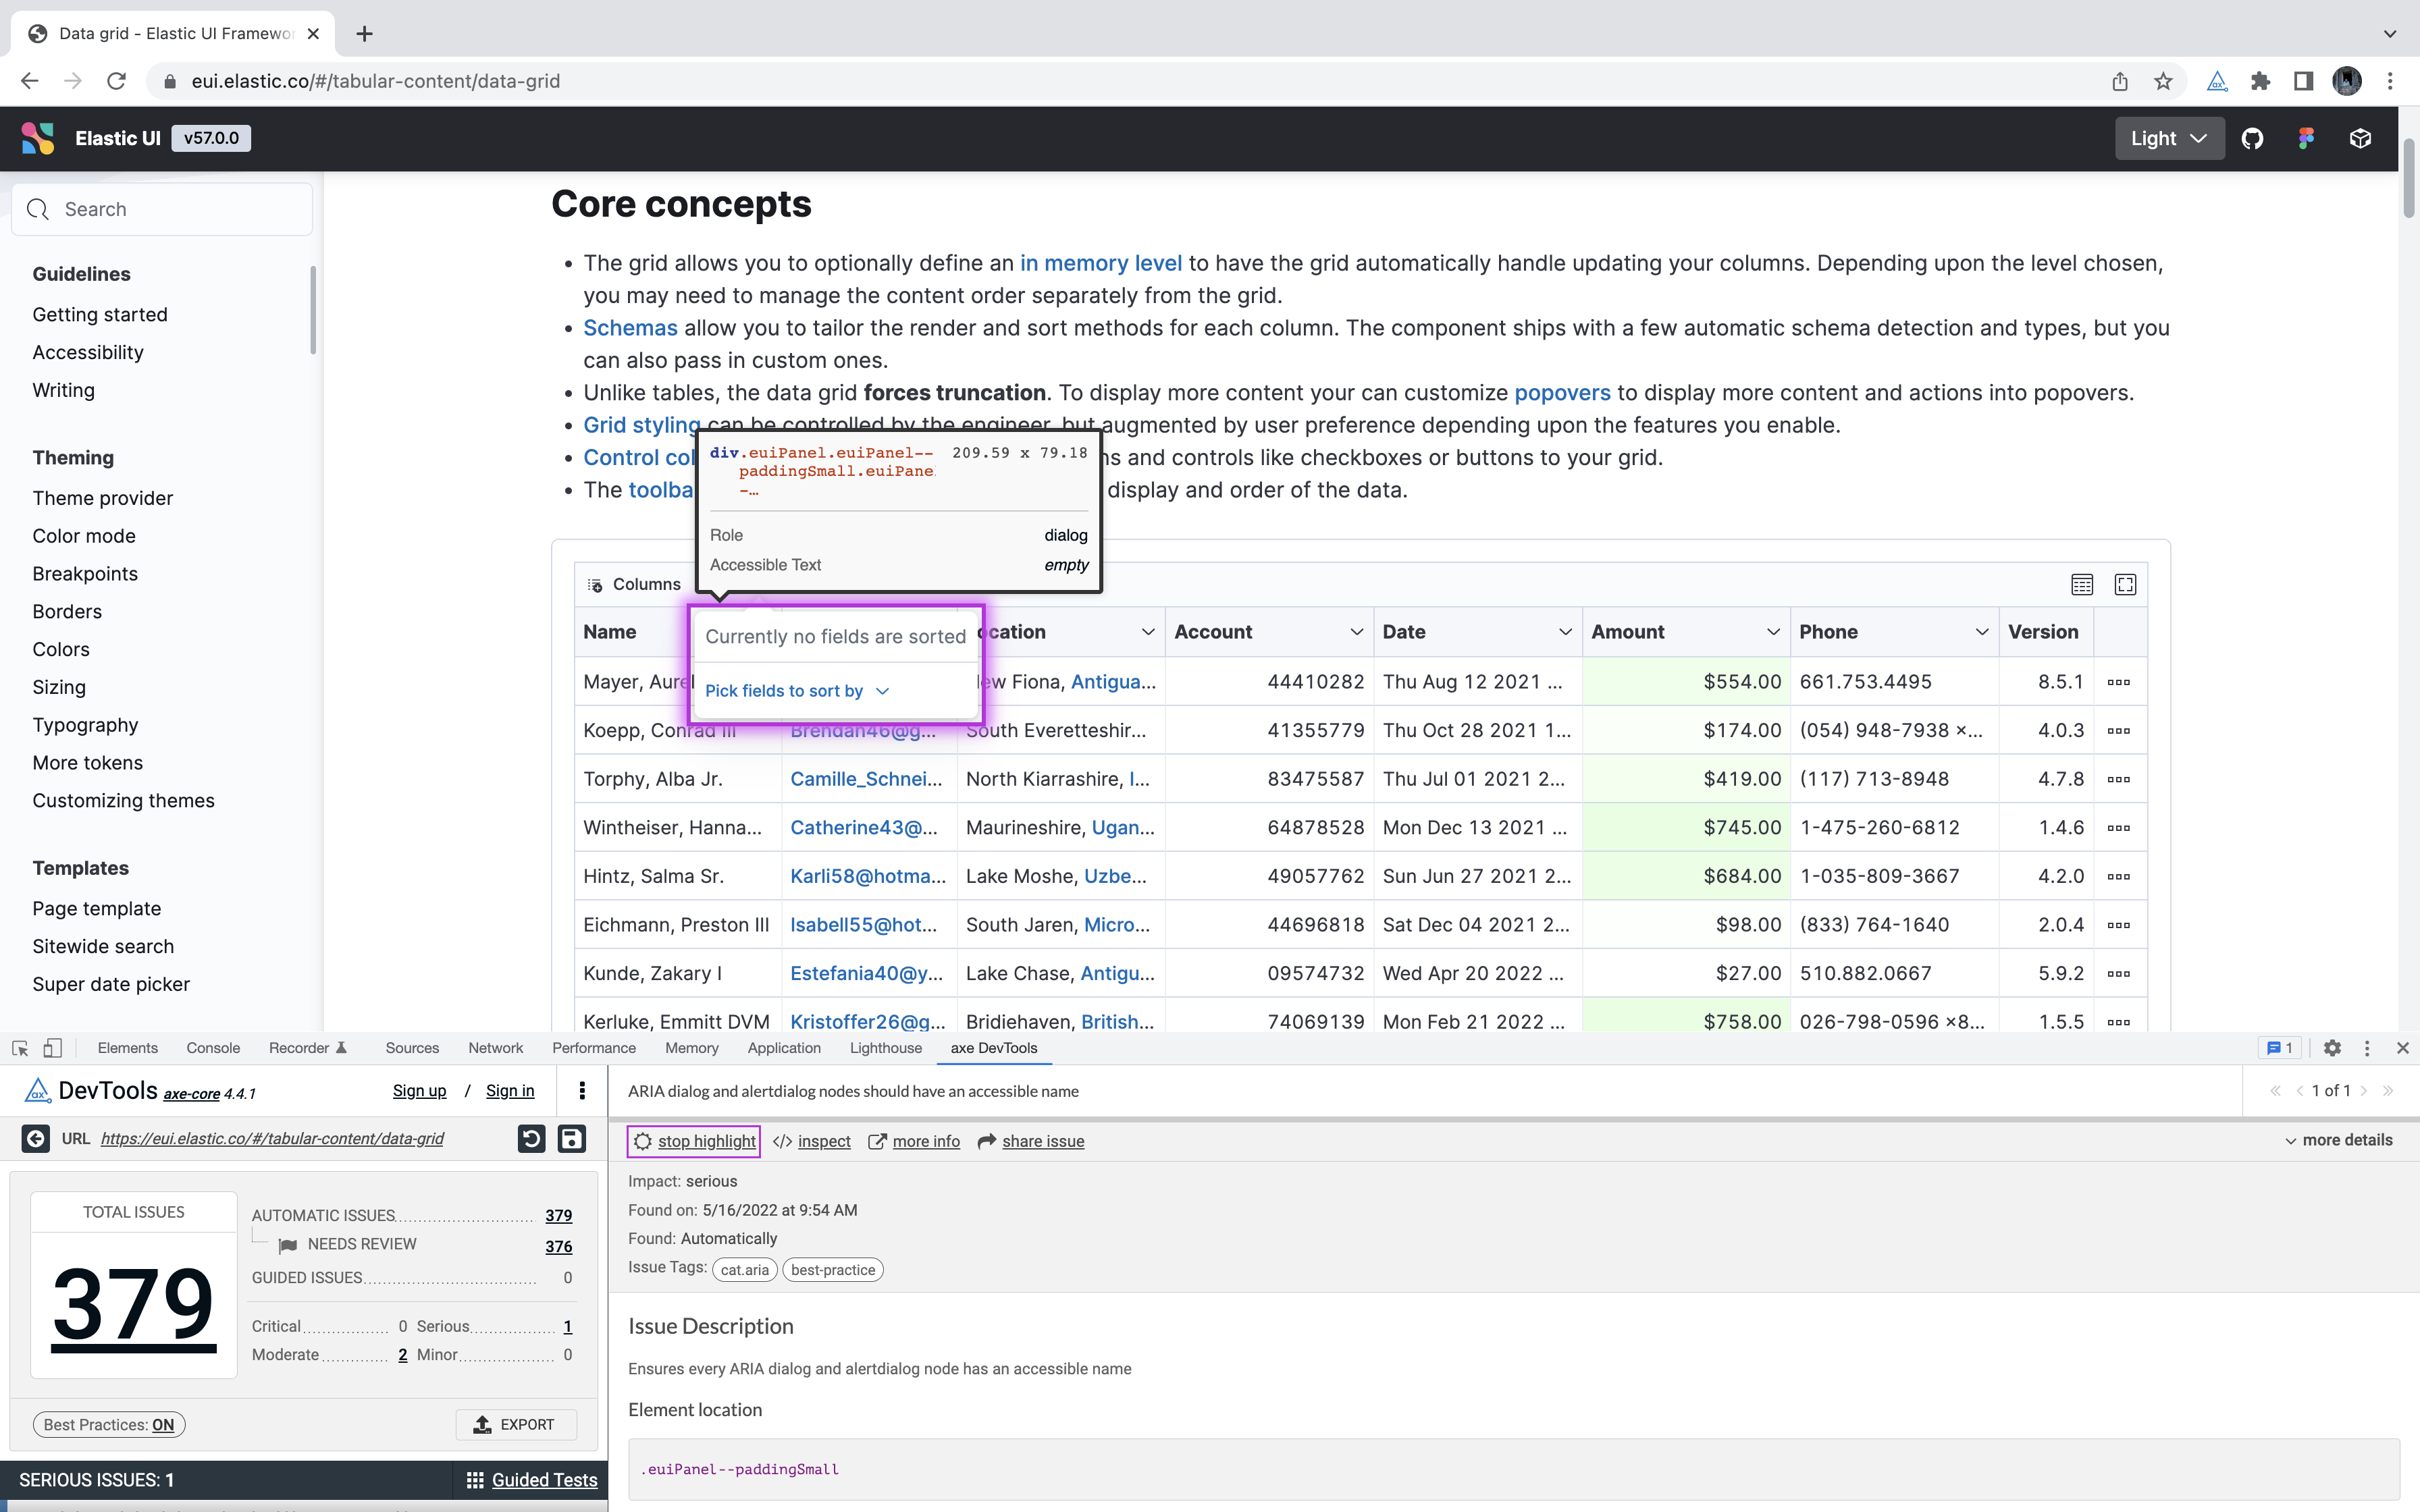2420x1512 pixels.
Task: Activate the inspect-element cursor icon in DevTools
Action: pyautogui.click(x=20, y=1048)
